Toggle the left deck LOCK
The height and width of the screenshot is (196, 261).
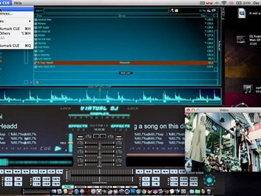[66, 108]
